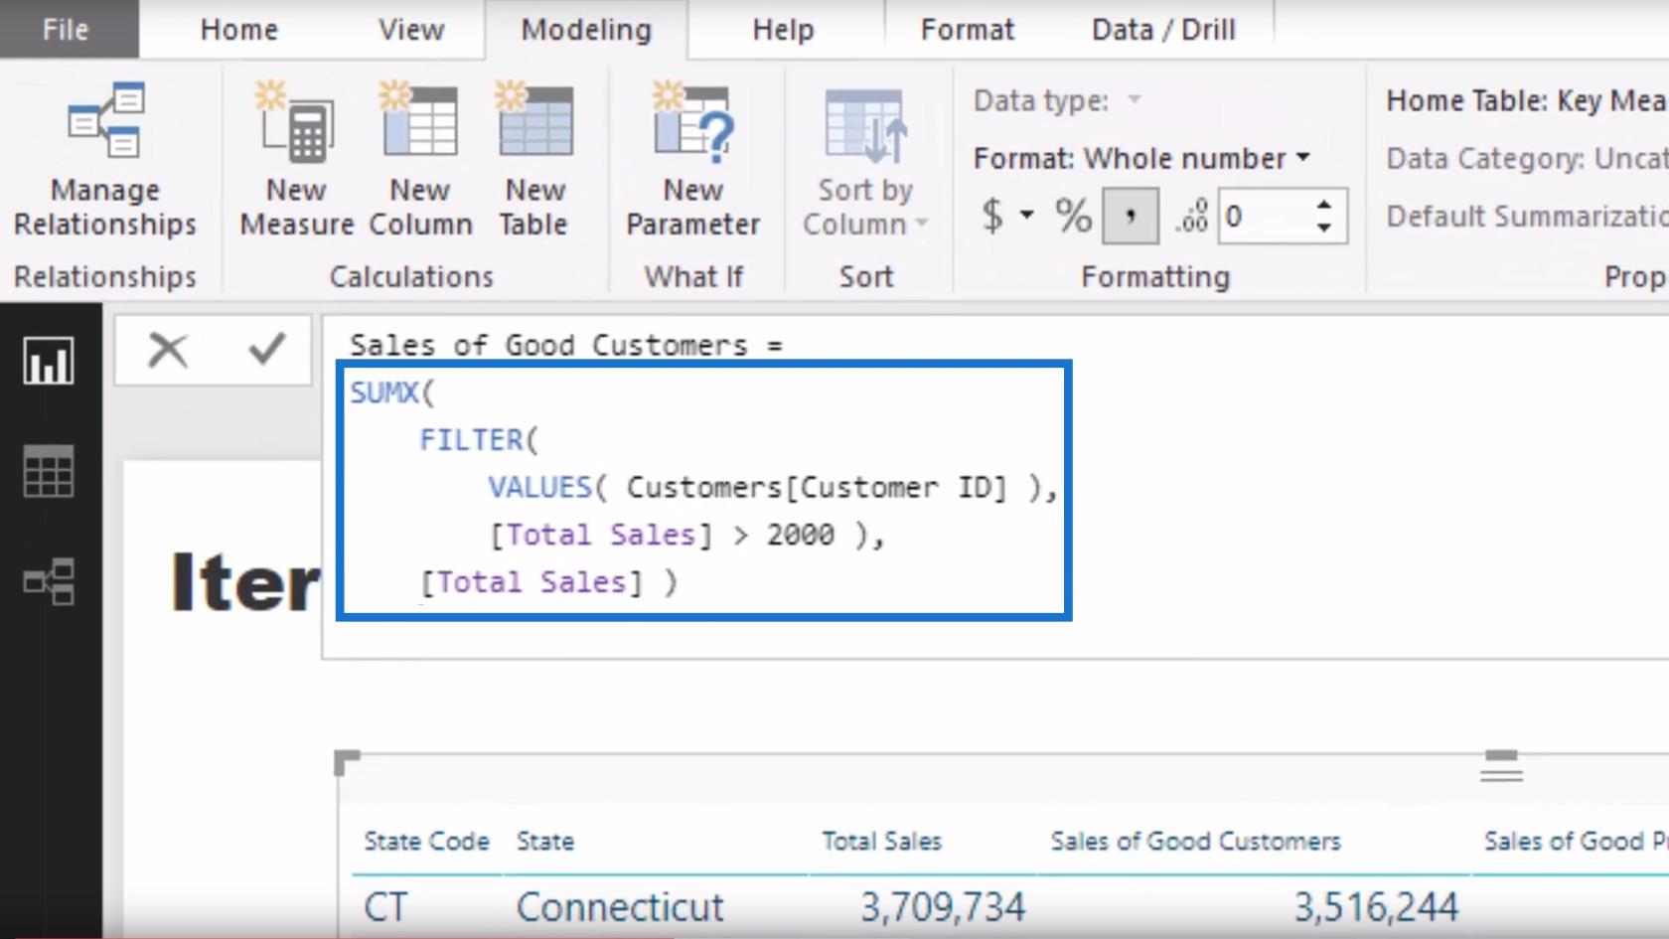The height and width of the screenshot is (939, 1669).
Task: Switch to the Home tab
Action: [x=238, y=30]
